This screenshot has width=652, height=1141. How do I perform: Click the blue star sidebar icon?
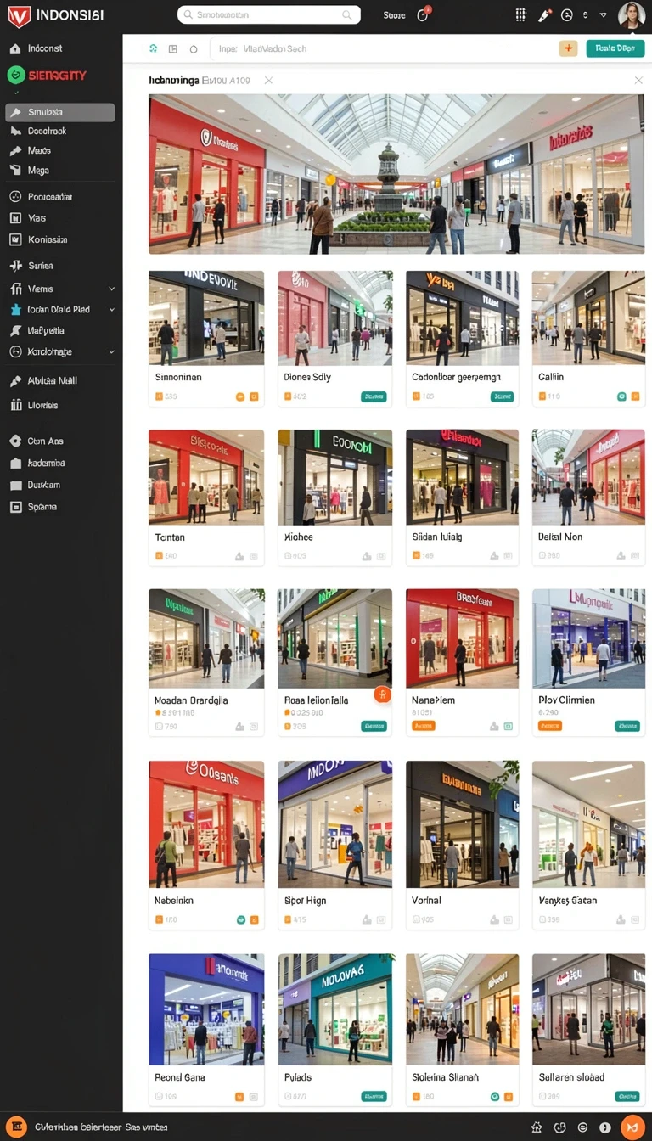[x=14, y=310]
